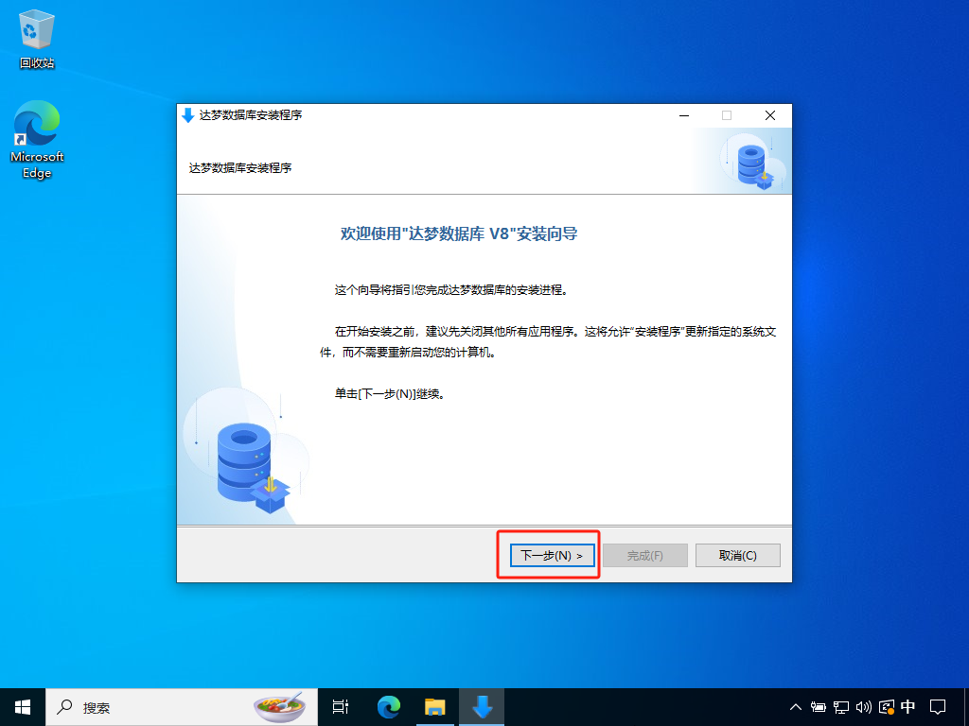Click the installer title bar blue arrow icon

point(188,114)
